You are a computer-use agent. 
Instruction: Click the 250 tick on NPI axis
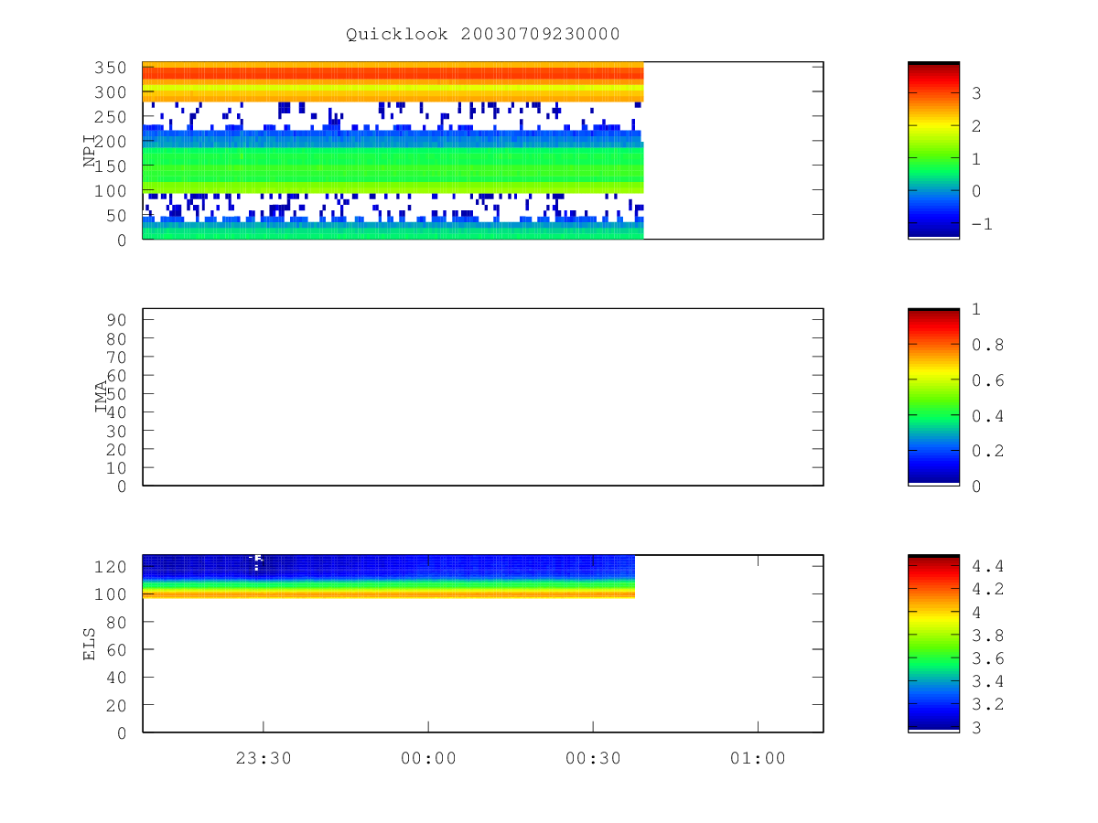coord(113,117)
